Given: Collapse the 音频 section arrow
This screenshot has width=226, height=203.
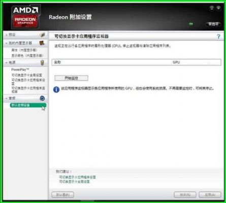Looking at the screenshot, I should pyautogui.click(x=6, y=98).
